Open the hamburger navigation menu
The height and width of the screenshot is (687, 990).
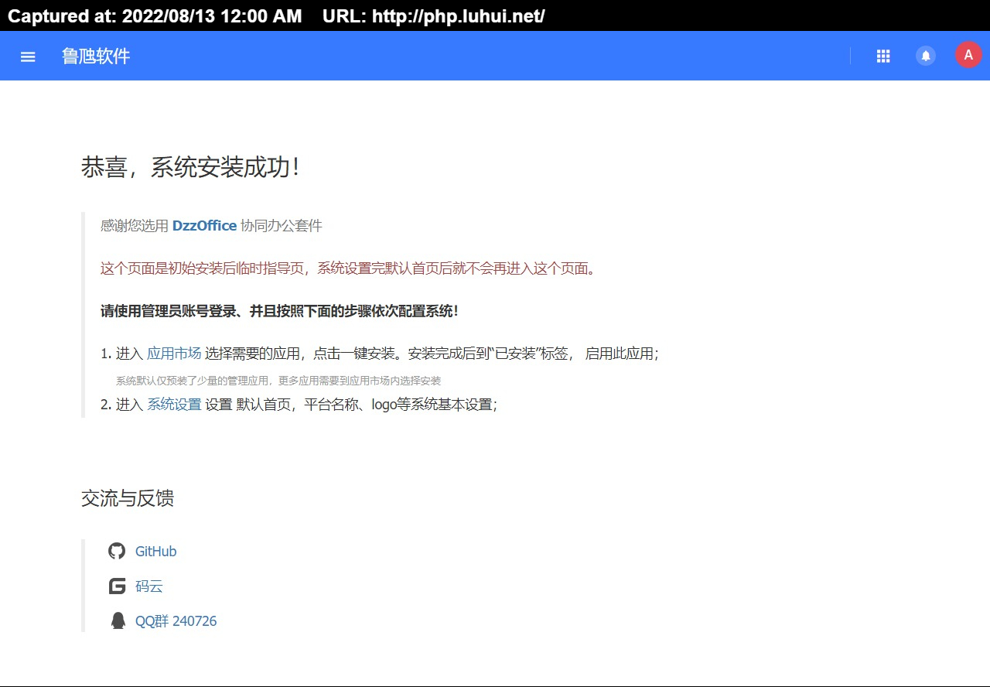coord(28,56)
